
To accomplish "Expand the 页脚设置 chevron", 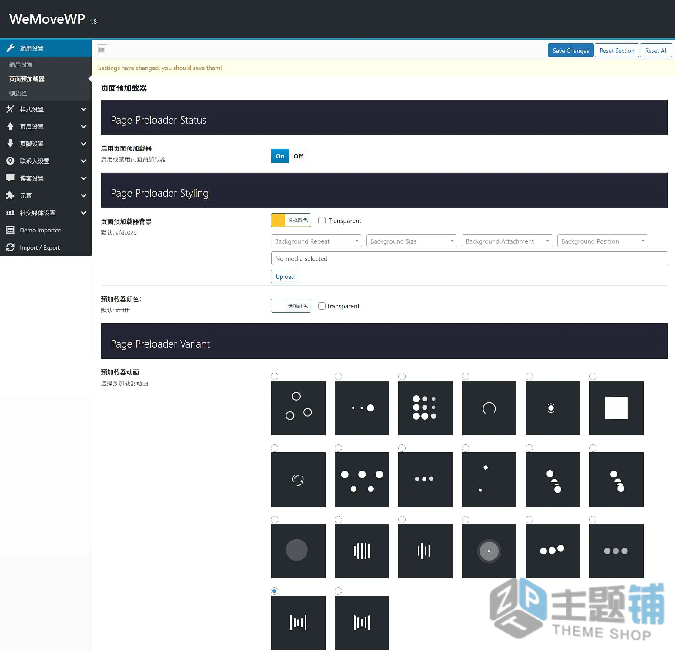I will pyautogui.click(x=83, y=144).
